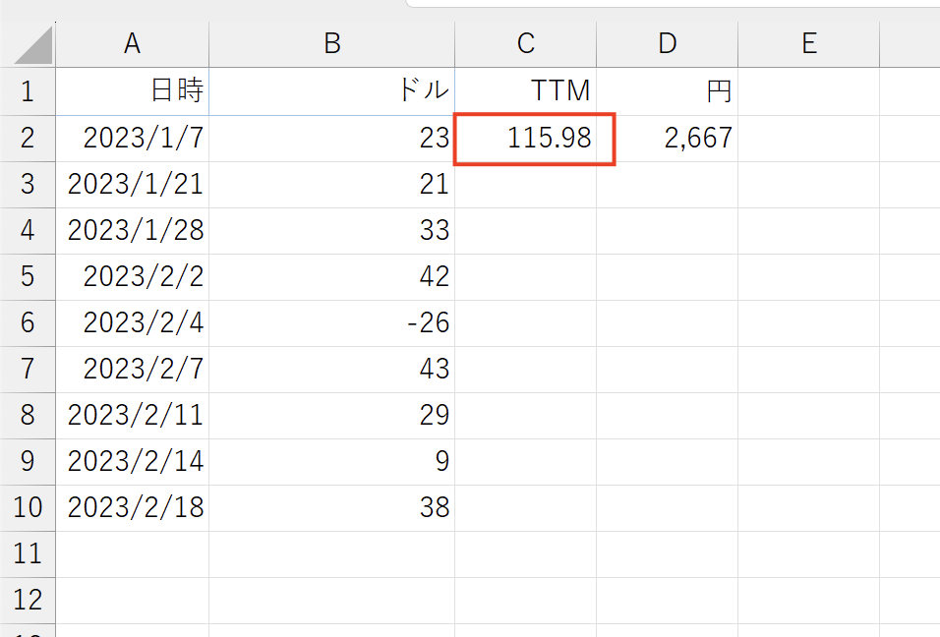
Task: Select row 12 header
Action: point(28,600)
